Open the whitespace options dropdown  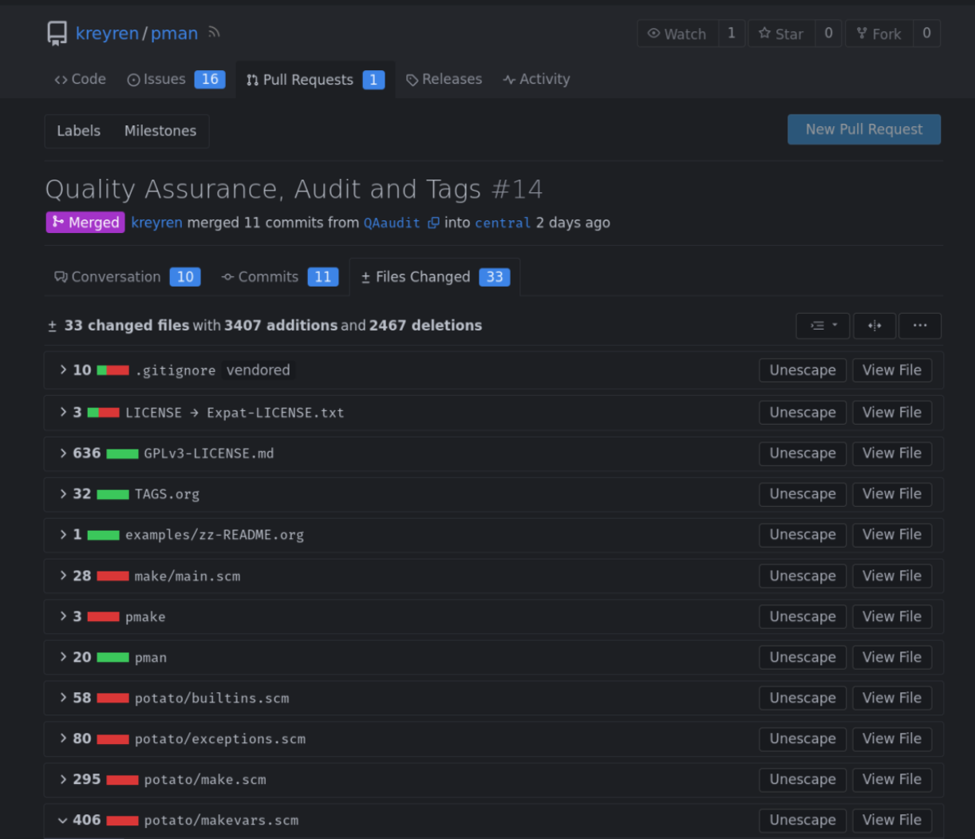coord(823,326)
